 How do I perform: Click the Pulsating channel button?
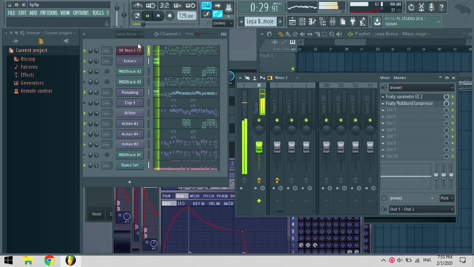[x=130, y=92]
